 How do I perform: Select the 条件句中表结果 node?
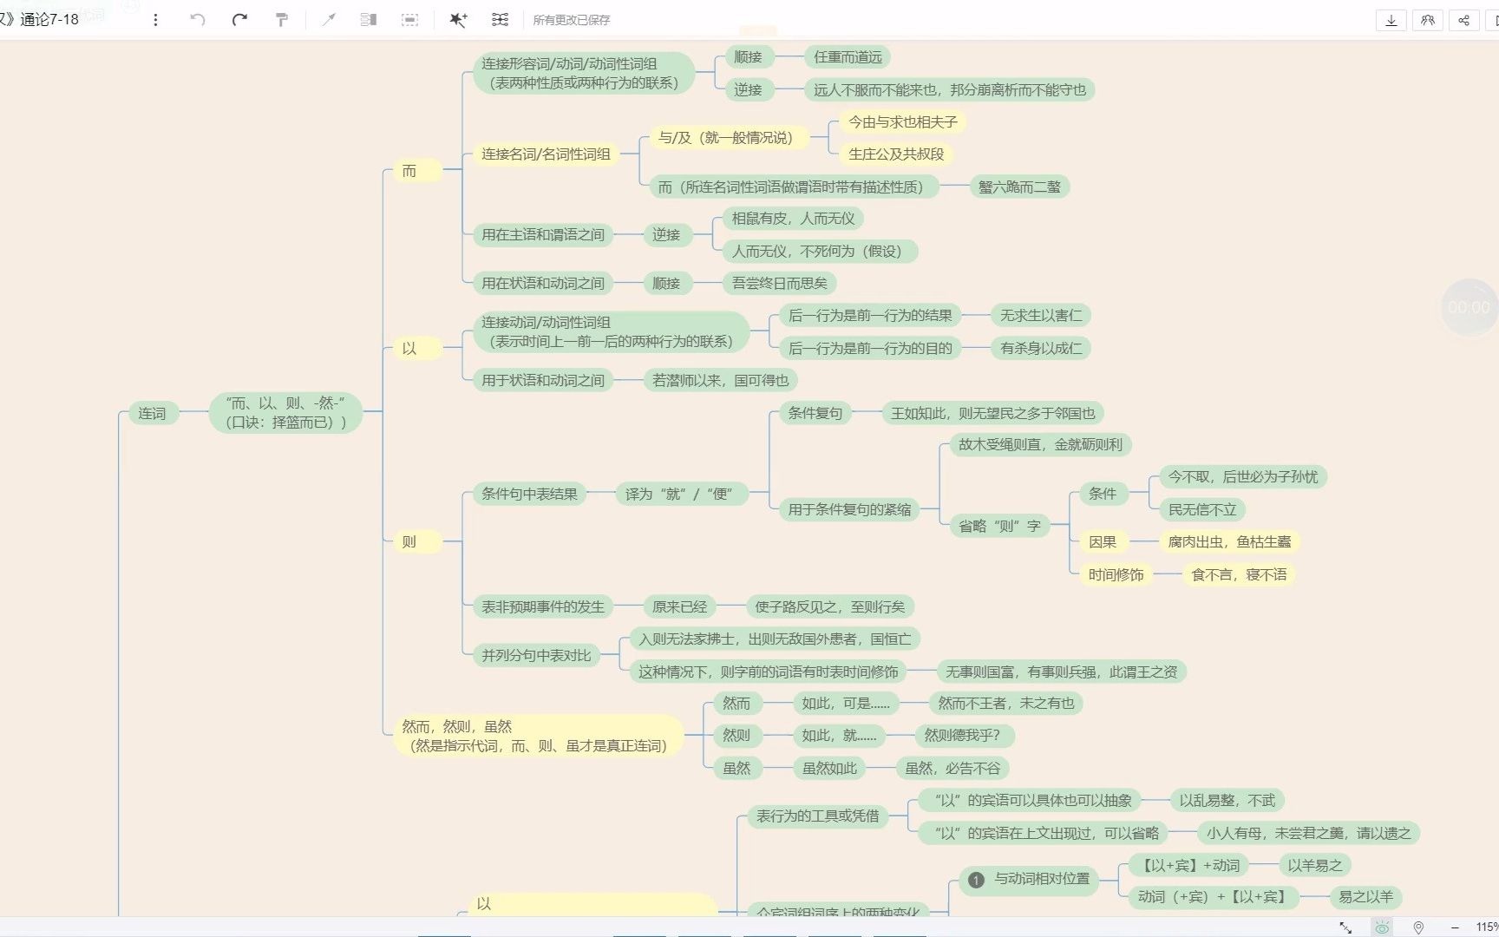click(529, 494)
